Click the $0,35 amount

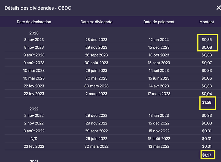tap(207, 40)
